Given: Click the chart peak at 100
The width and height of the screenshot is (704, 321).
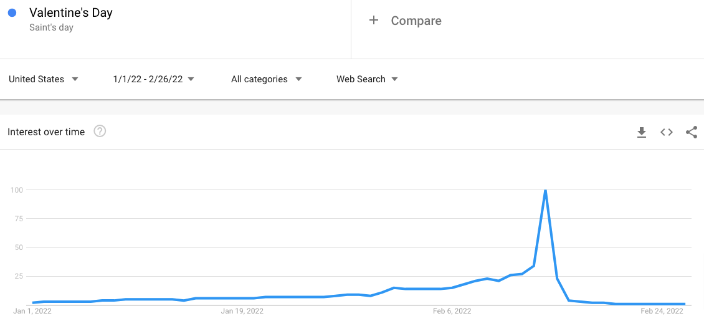Looking at the screenshot, I should (x=546, y=190).
